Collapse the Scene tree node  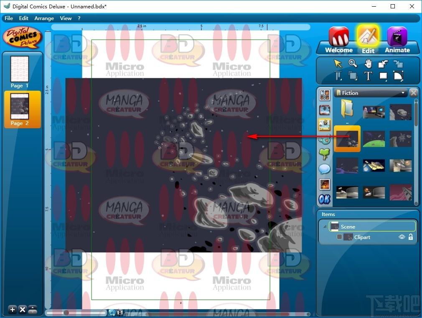click(325, 227)
